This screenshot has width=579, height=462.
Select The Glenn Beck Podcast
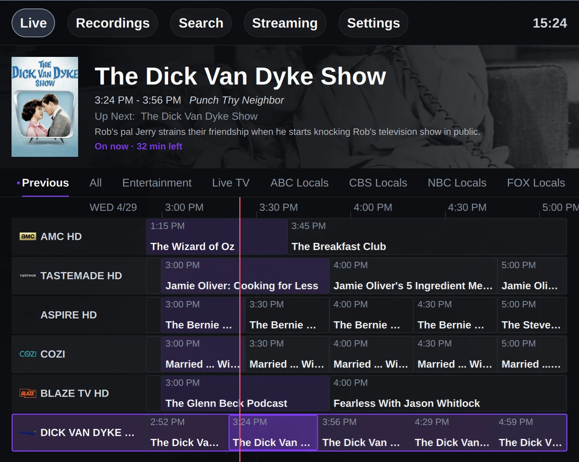point(245,393)
